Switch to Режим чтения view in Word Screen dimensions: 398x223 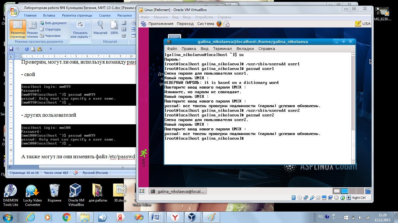coord(32,29)
